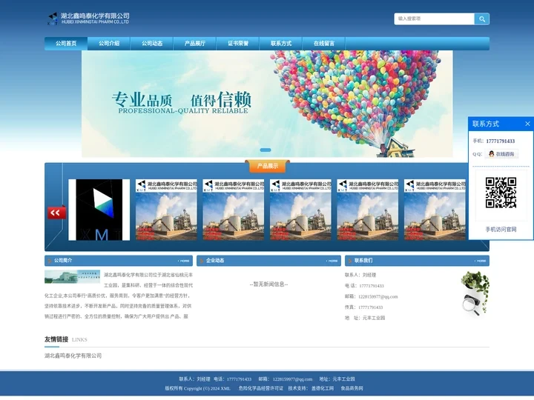534x400 pixels.
Task: Click the 手机访问官网 label
Action: 501,229
